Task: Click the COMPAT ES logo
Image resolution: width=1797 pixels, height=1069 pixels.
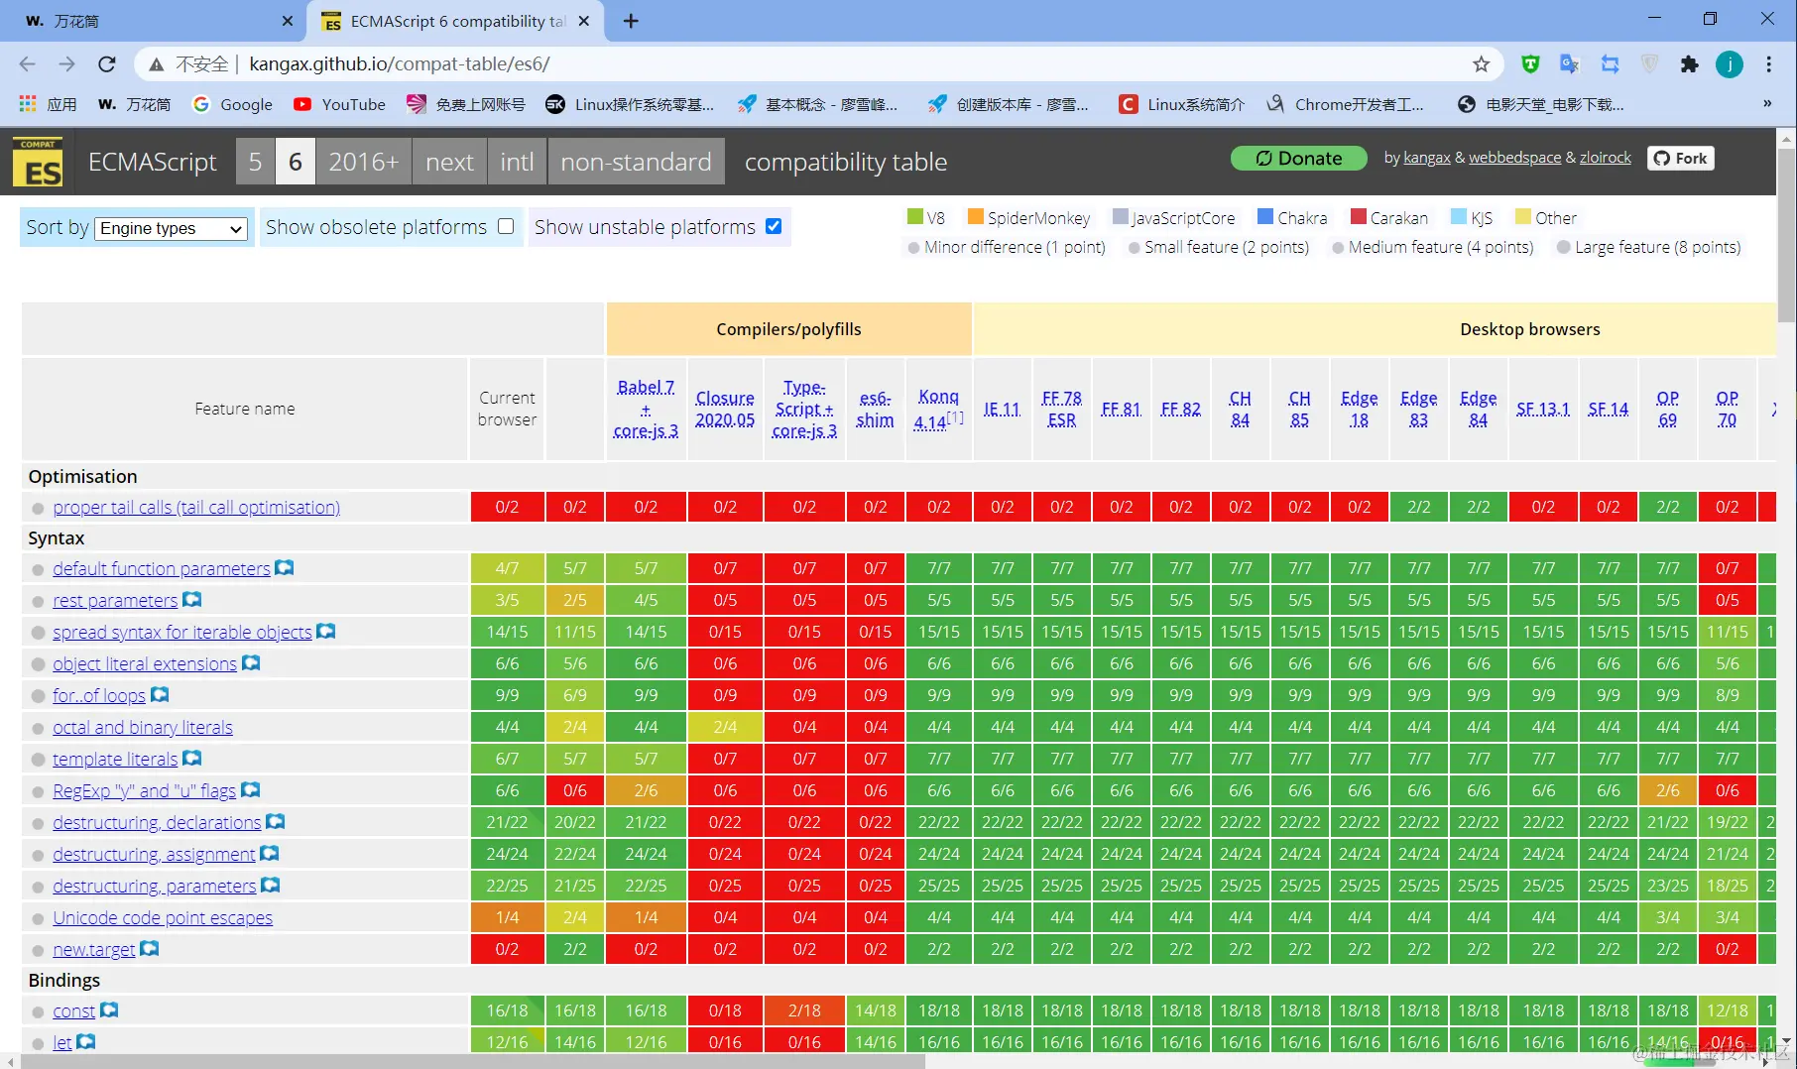Action: click(x=38, y=162)
